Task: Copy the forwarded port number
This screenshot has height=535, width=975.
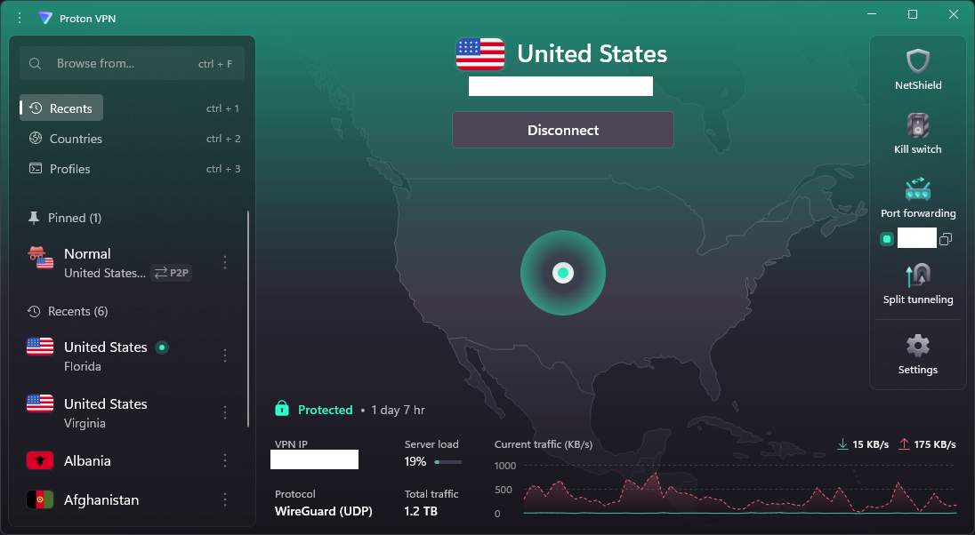Action: [x=946, y=238]
